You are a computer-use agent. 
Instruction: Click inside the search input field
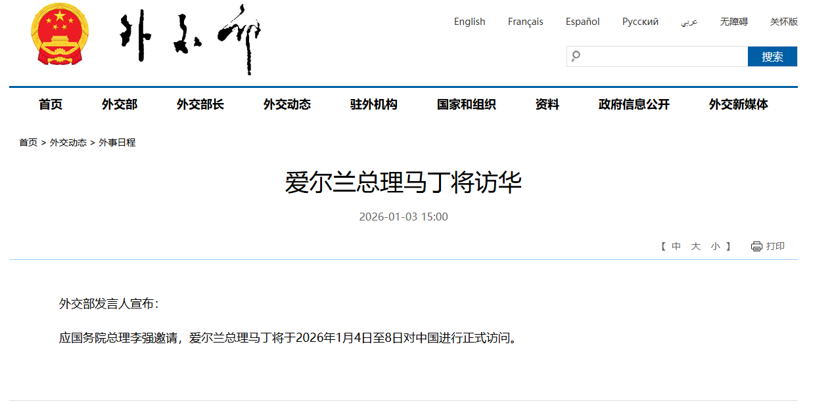coord(657,56)
